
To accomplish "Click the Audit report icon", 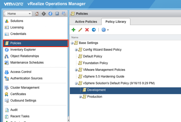I will pos(7,110).
